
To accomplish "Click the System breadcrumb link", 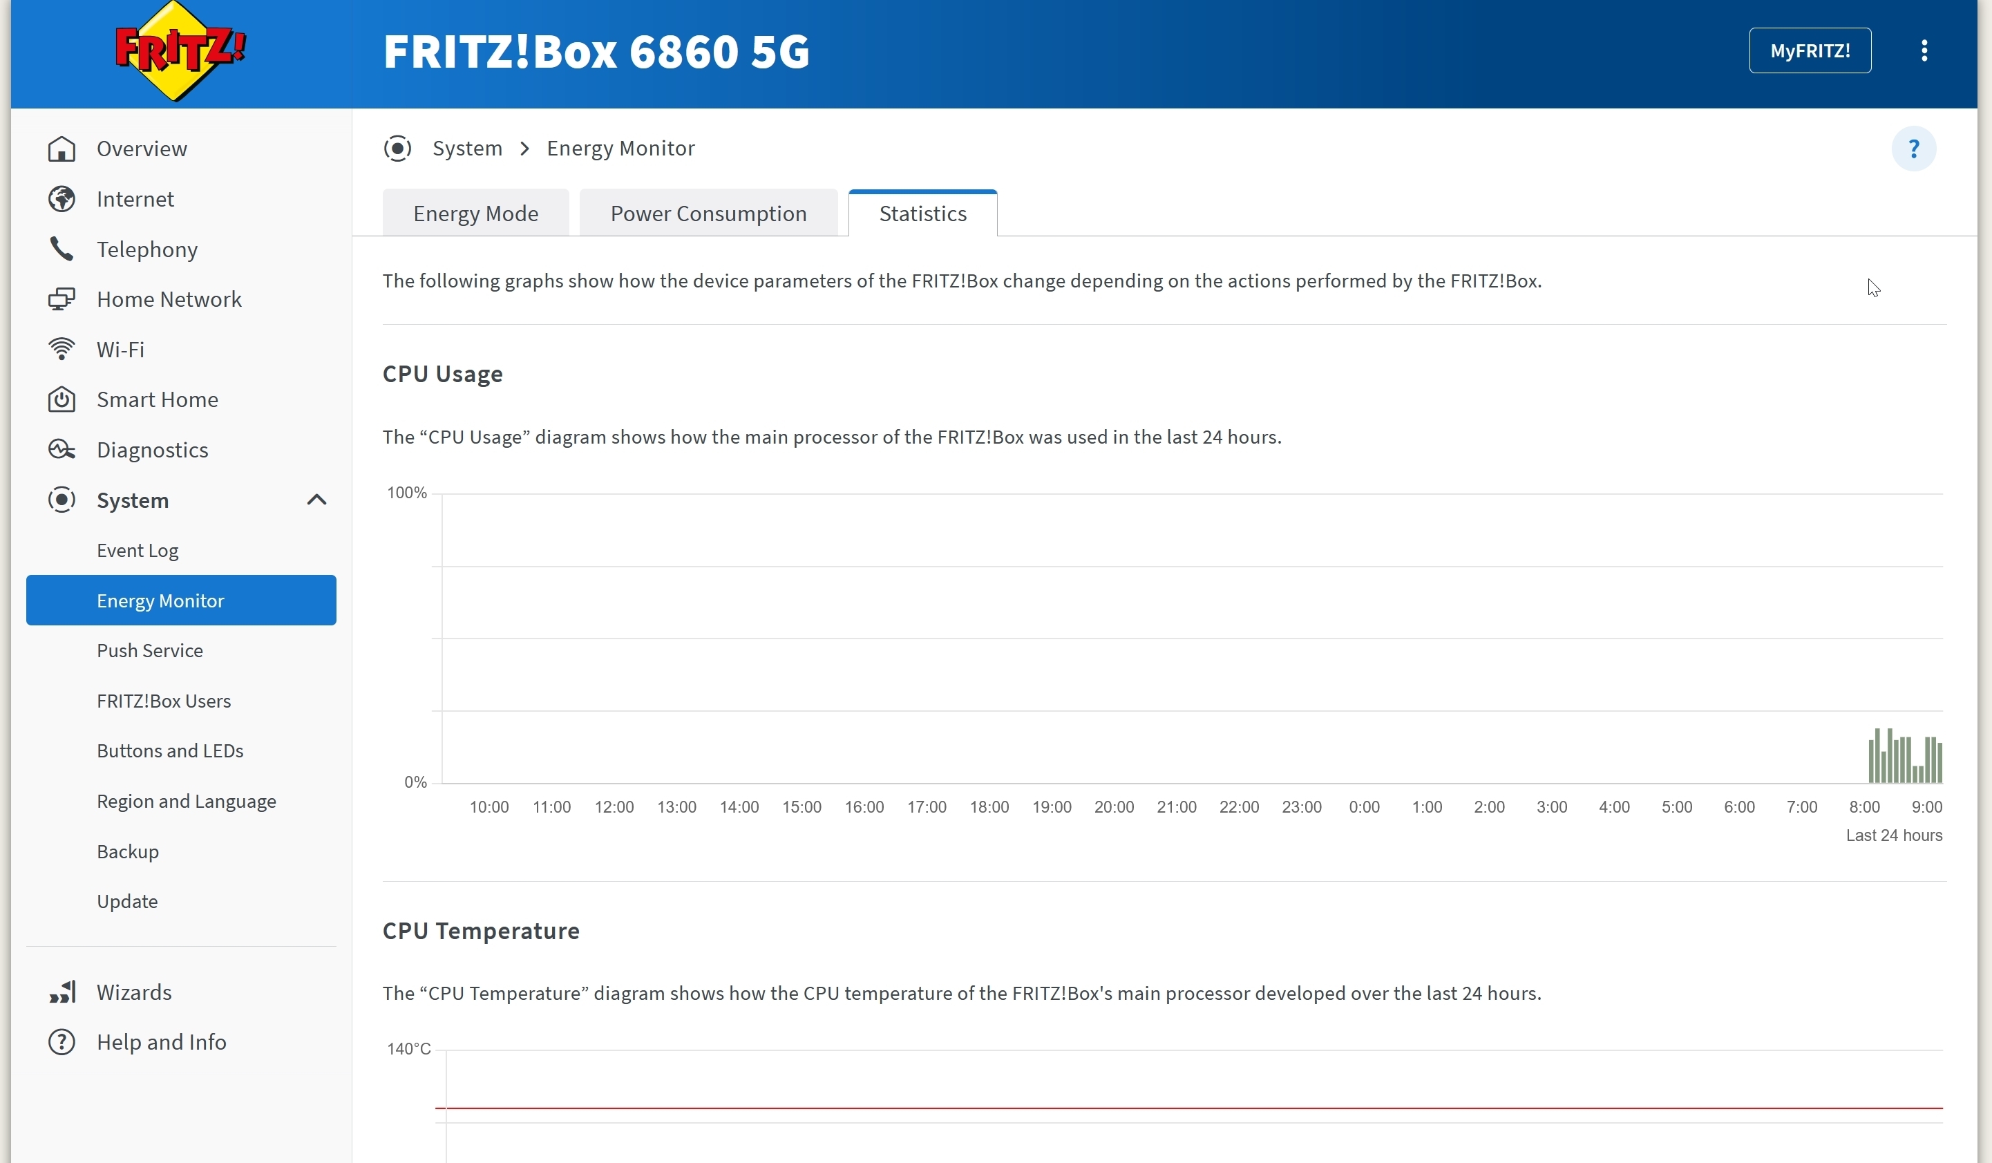I will click(467, 149).
